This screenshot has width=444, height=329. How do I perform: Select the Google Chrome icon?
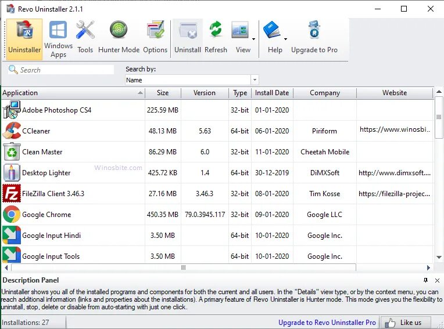pos(11,214)
